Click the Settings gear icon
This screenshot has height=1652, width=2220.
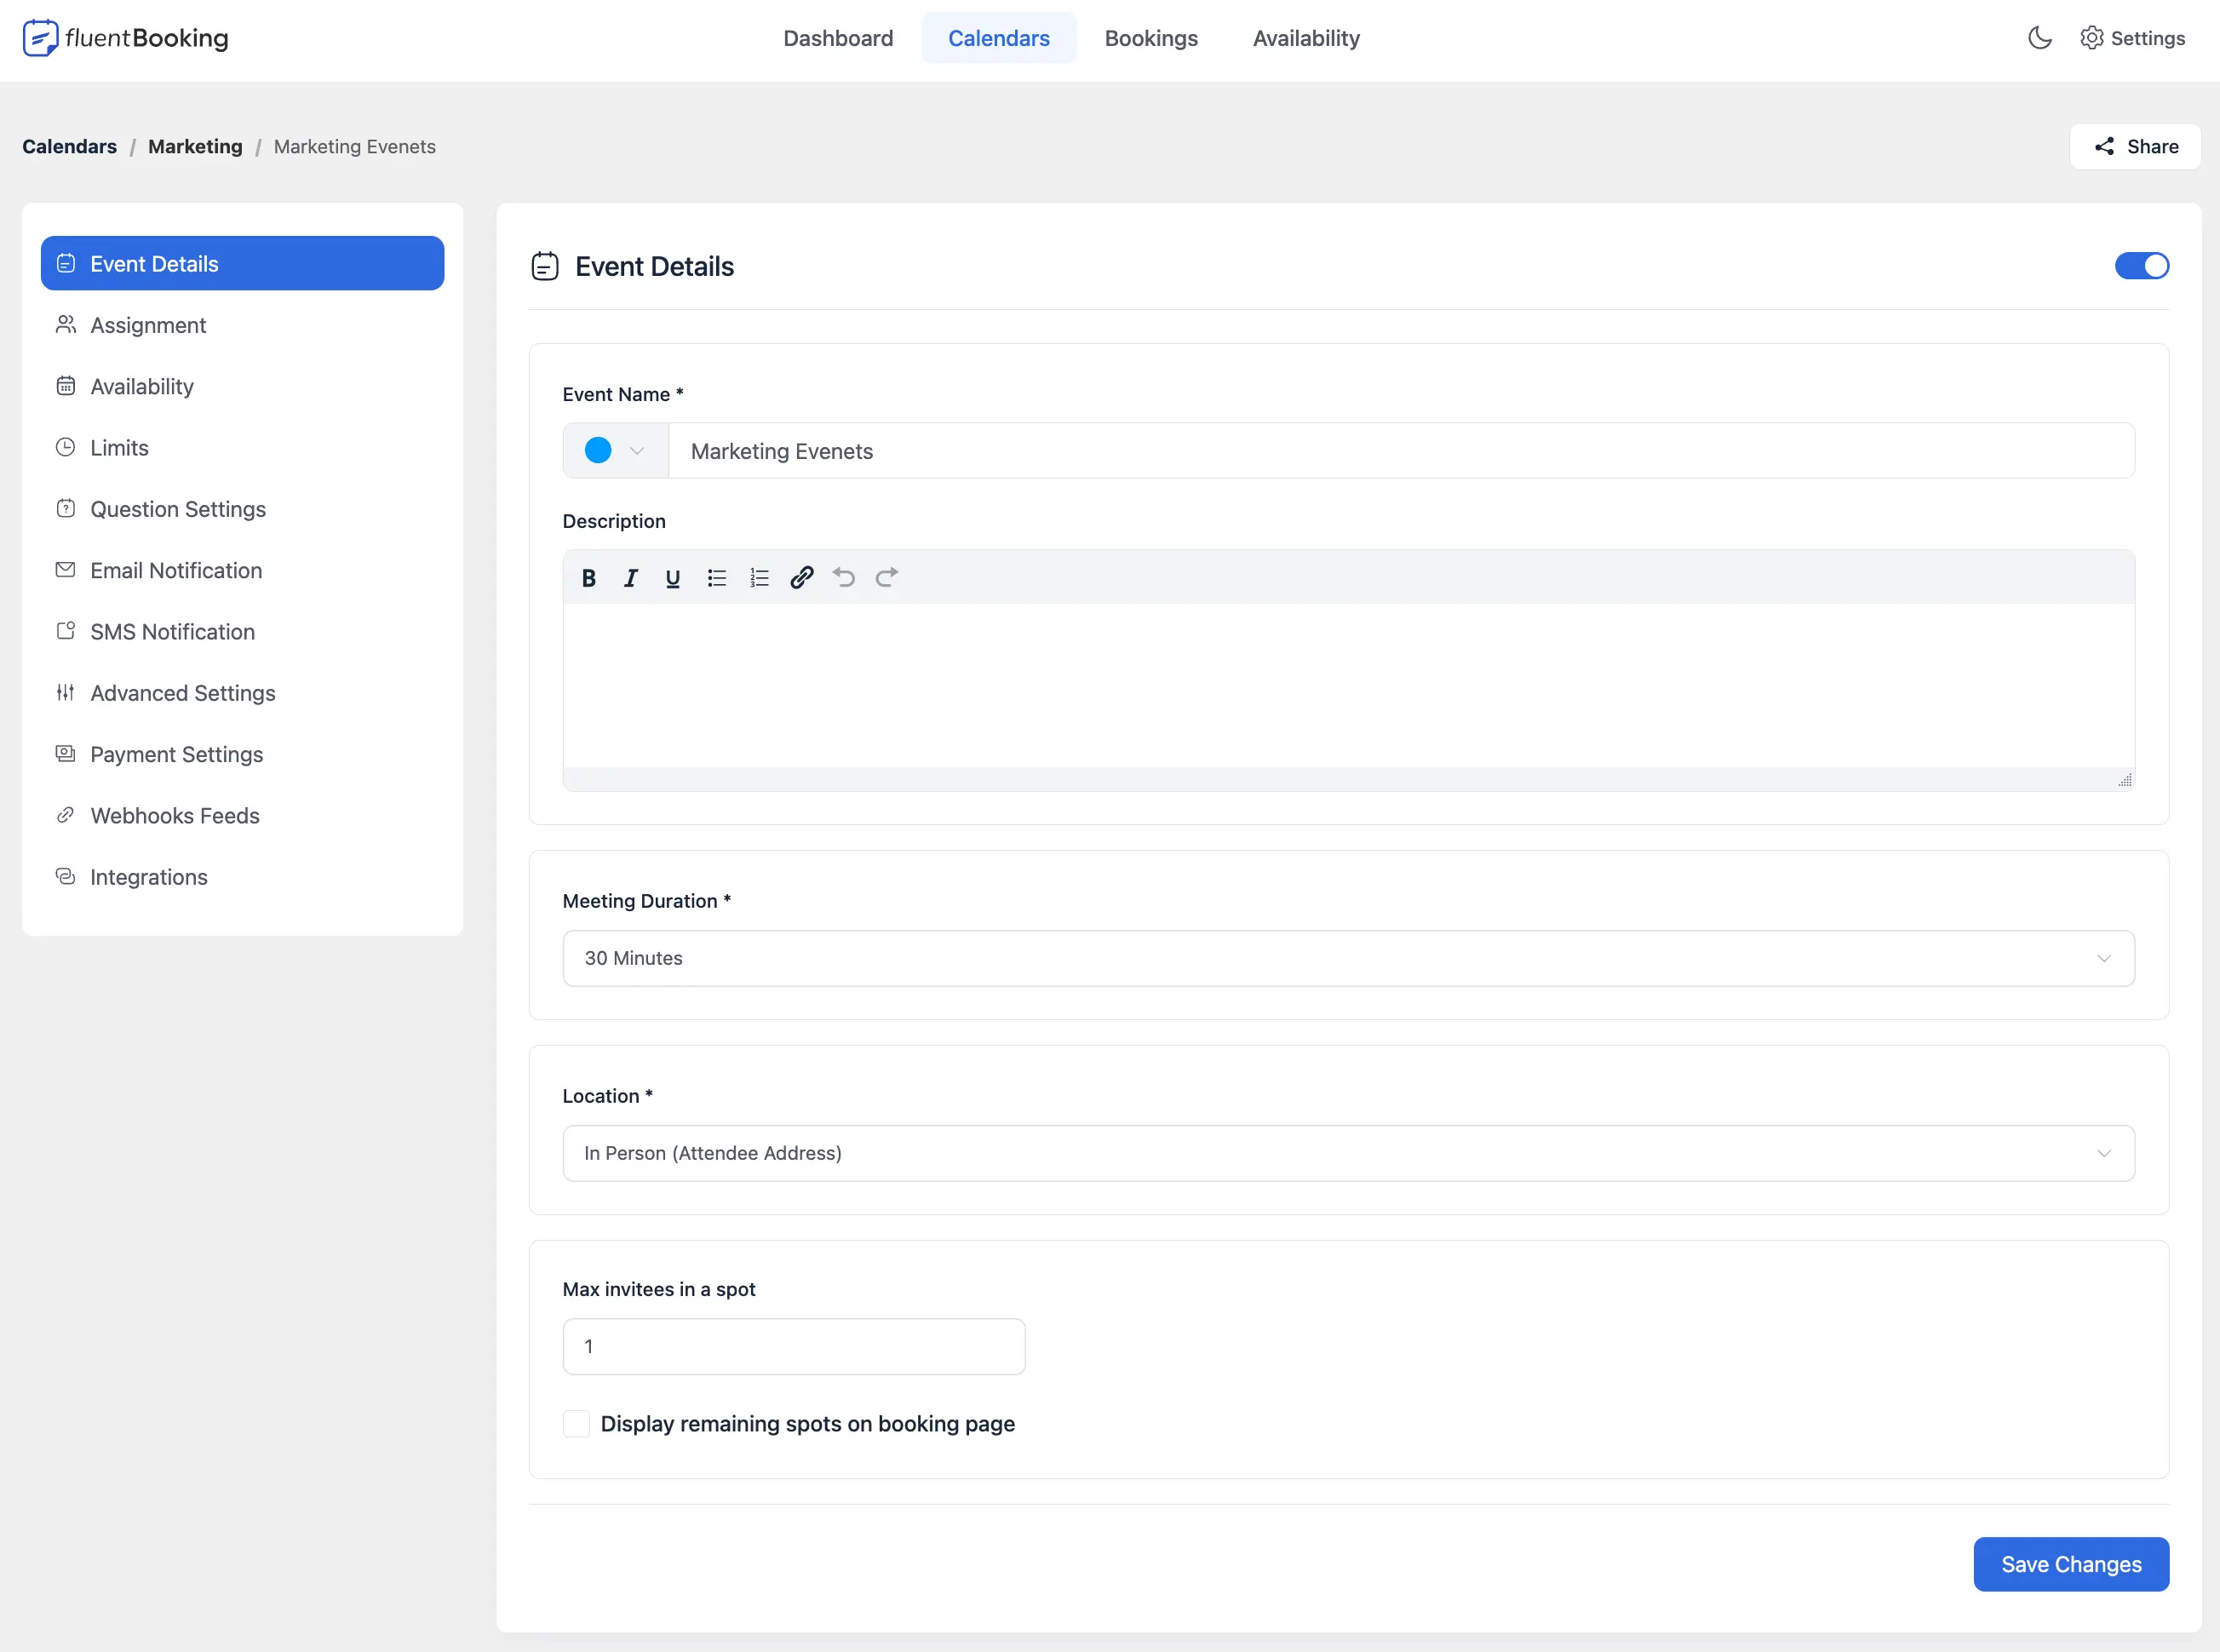point(2091,38)
